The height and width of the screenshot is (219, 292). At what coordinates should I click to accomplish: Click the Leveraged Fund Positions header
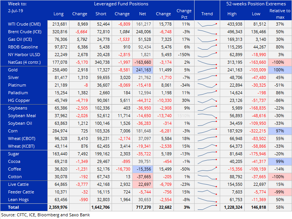click(121, 4)
